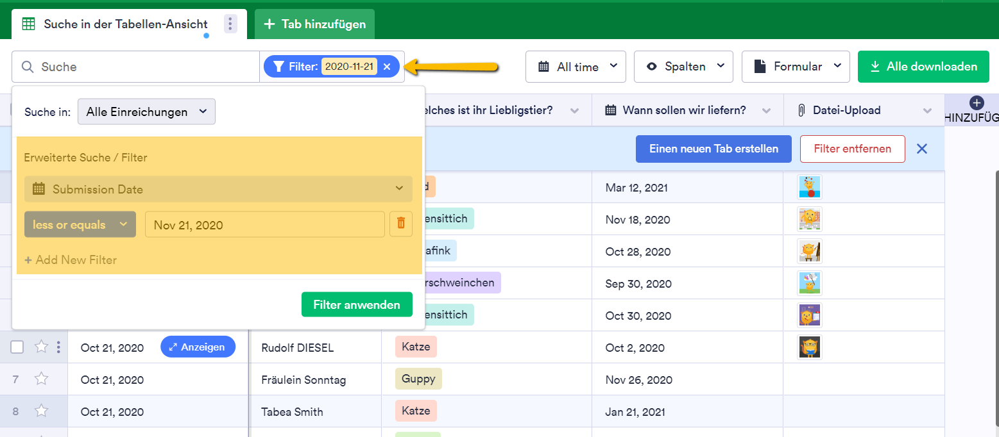Click the Filter anwenden button
The width and height of the screenshot is (999, 437).
pyautogui.click(x=357, y=305)
